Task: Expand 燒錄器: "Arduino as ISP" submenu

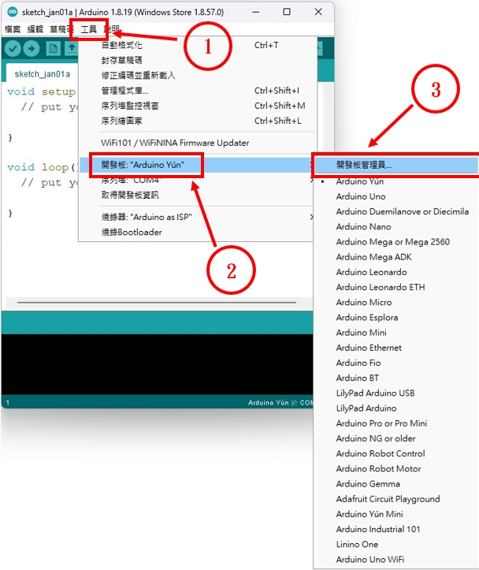Action: (196, 217)
